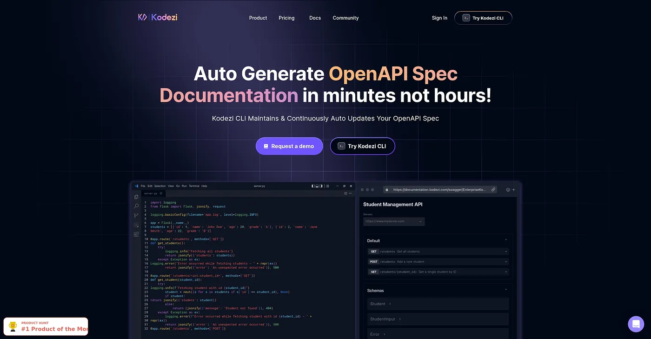Click the documentation URL address bar
The width and height of the screenshot is (651, 339).
(x=440, y=190)
